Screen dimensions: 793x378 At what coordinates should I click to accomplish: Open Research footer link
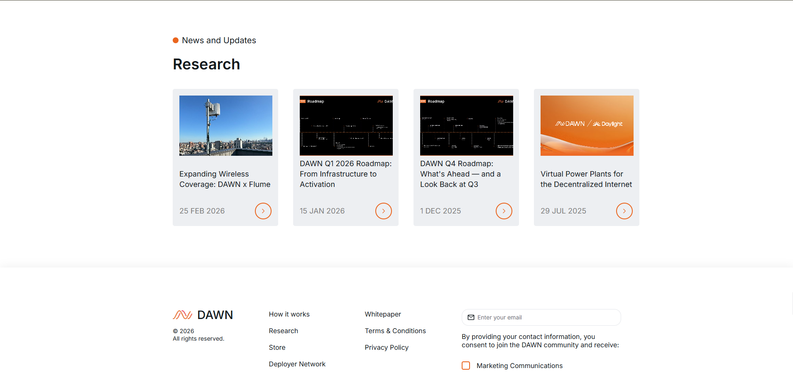(x=284, y=331)
